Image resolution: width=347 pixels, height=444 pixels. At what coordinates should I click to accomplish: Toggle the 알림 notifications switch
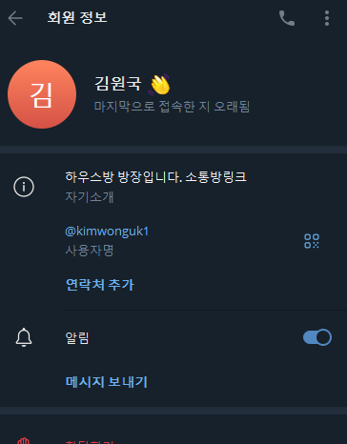[317, 337]
